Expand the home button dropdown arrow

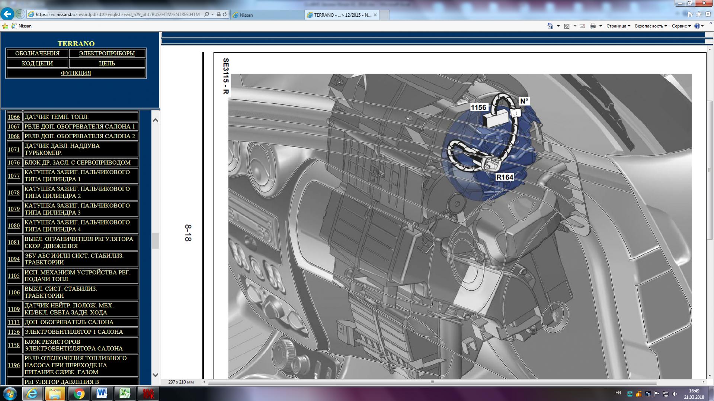click(558, 26)
